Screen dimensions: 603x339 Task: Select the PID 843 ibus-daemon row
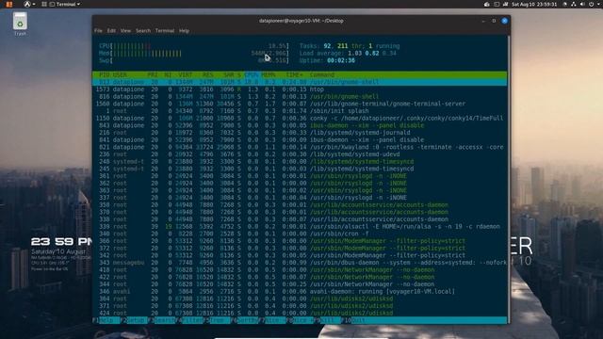click(300, 125)
